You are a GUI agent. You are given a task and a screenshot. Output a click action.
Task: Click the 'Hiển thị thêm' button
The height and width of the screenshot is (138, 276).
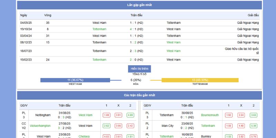[x=139, y=69]
